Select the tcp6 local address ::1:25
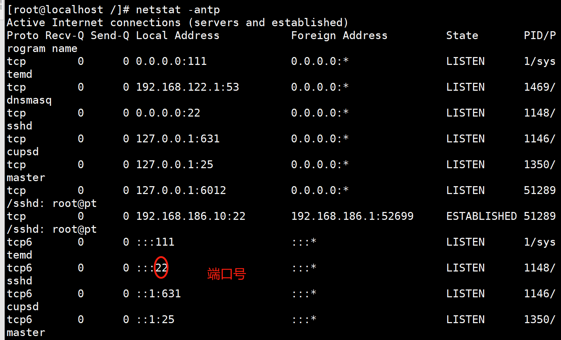Viewport: 561px width, 340px height. (156, 320)
